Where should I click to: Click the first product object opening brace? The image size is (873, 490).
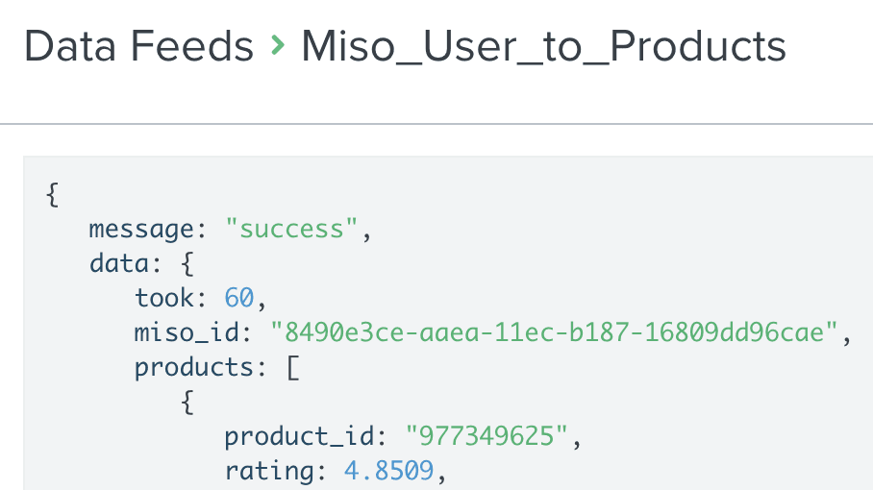click(x=187, y=403)
